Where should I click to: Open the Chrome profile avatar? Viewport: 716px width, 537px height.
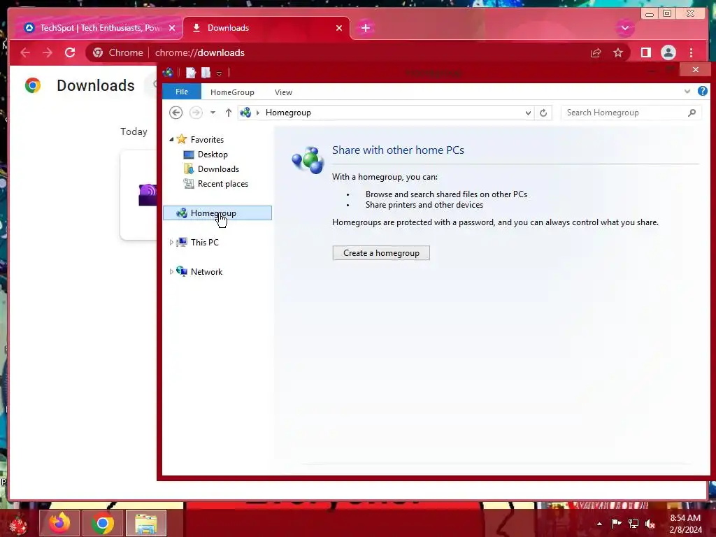click(x=668, y=53)
